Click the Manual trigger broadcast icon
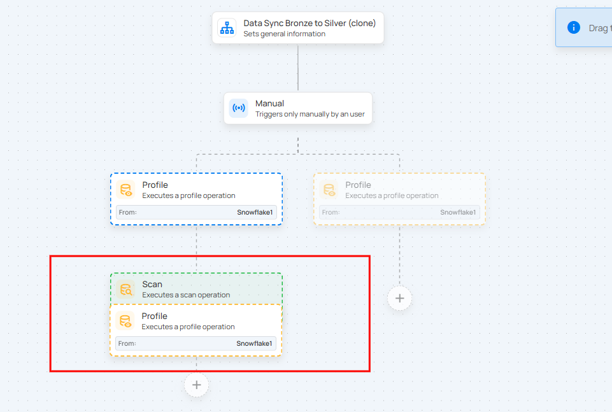The width and height of the screenshot is (612, 412). tap(239, 108)
